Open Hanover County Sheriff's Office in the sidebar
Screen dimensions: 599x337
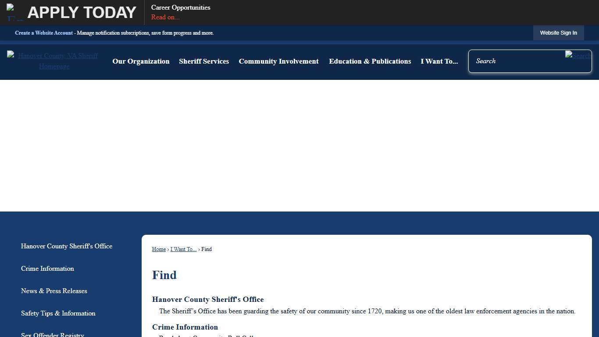point(67,246)
